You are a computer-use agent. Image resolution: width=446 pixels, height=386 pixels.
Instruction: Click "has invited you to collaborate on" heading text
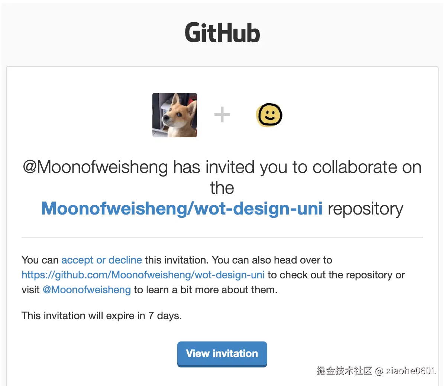tap(297, 167)
